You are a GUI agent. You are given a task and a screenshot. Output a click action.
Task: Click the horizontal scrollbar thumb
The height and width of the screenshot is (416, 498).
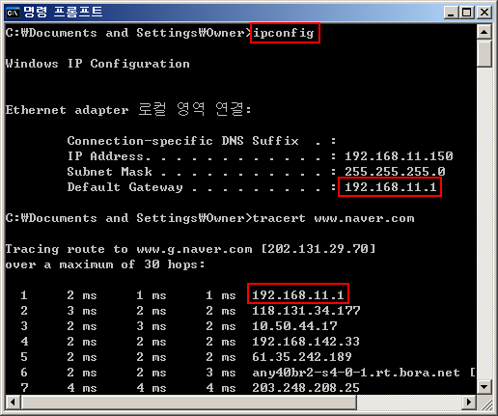tap(189, 402)
